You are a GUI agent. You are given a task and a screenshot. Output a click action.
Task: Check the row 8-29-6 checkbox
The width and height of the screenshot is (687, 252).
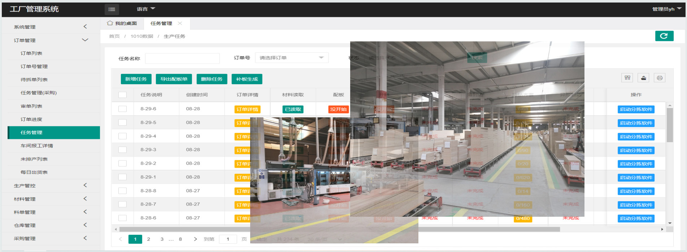click(x=122, y=109)
